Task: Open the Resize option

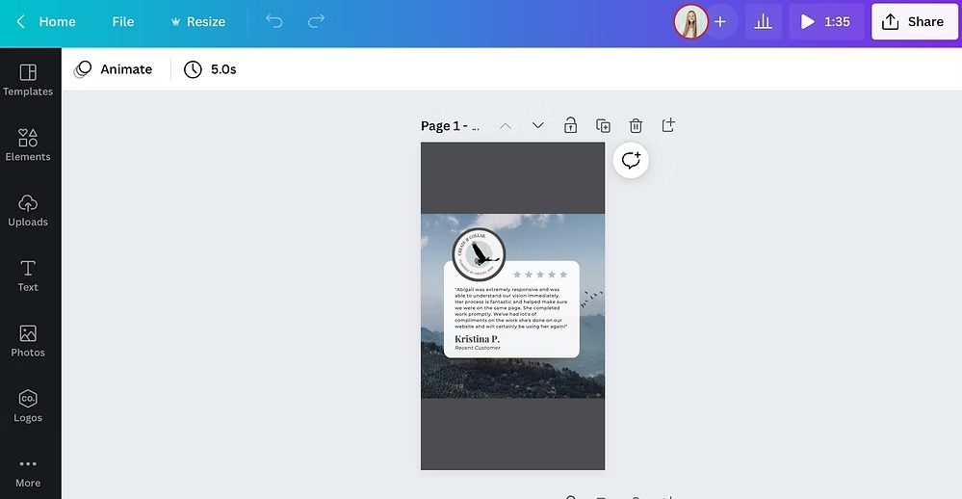Action: [197, 22]
